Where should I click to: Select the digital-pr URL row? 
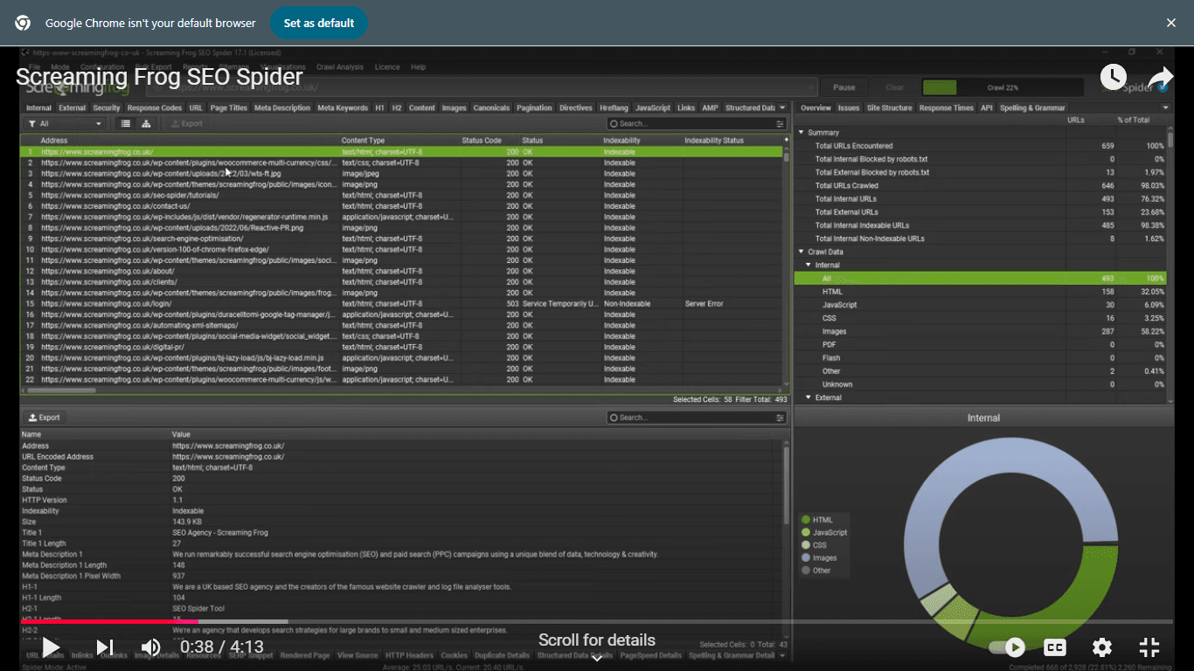401,347
